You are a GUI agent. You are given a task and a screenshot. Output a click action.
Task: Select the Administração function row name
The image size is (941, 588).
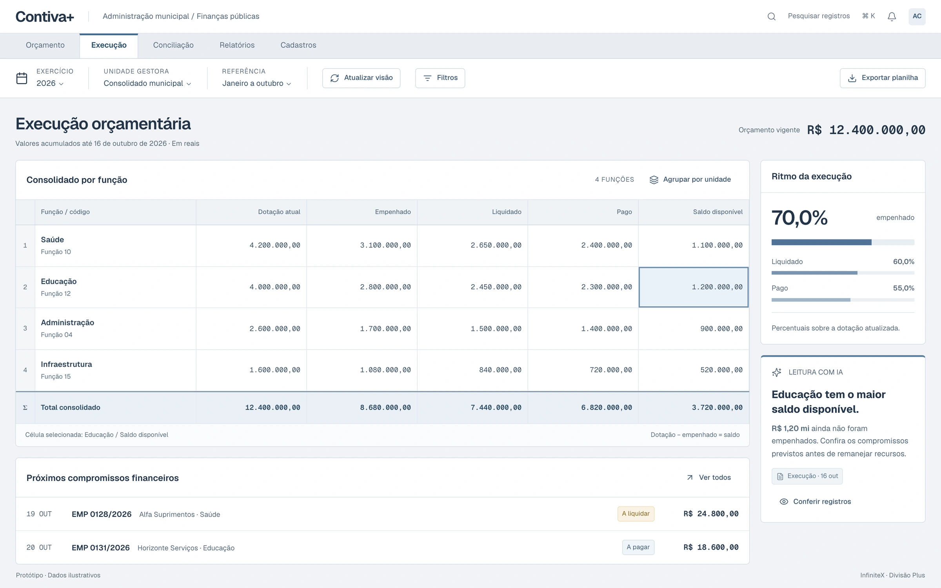click(67, 323)
